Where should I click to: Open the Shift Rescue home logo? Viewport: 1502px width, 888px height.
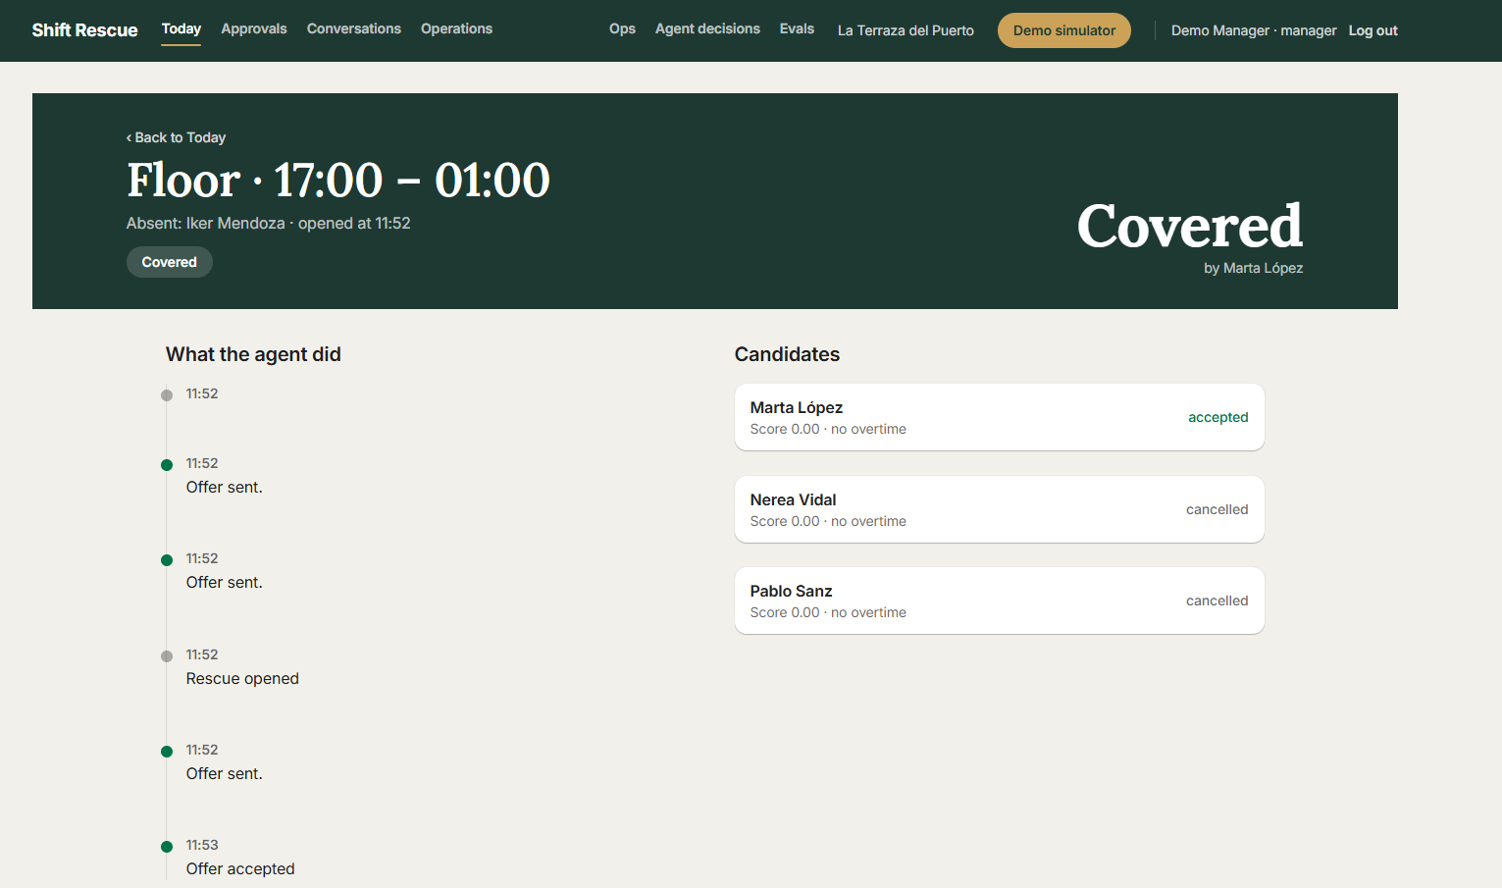[x=84, y=30]
